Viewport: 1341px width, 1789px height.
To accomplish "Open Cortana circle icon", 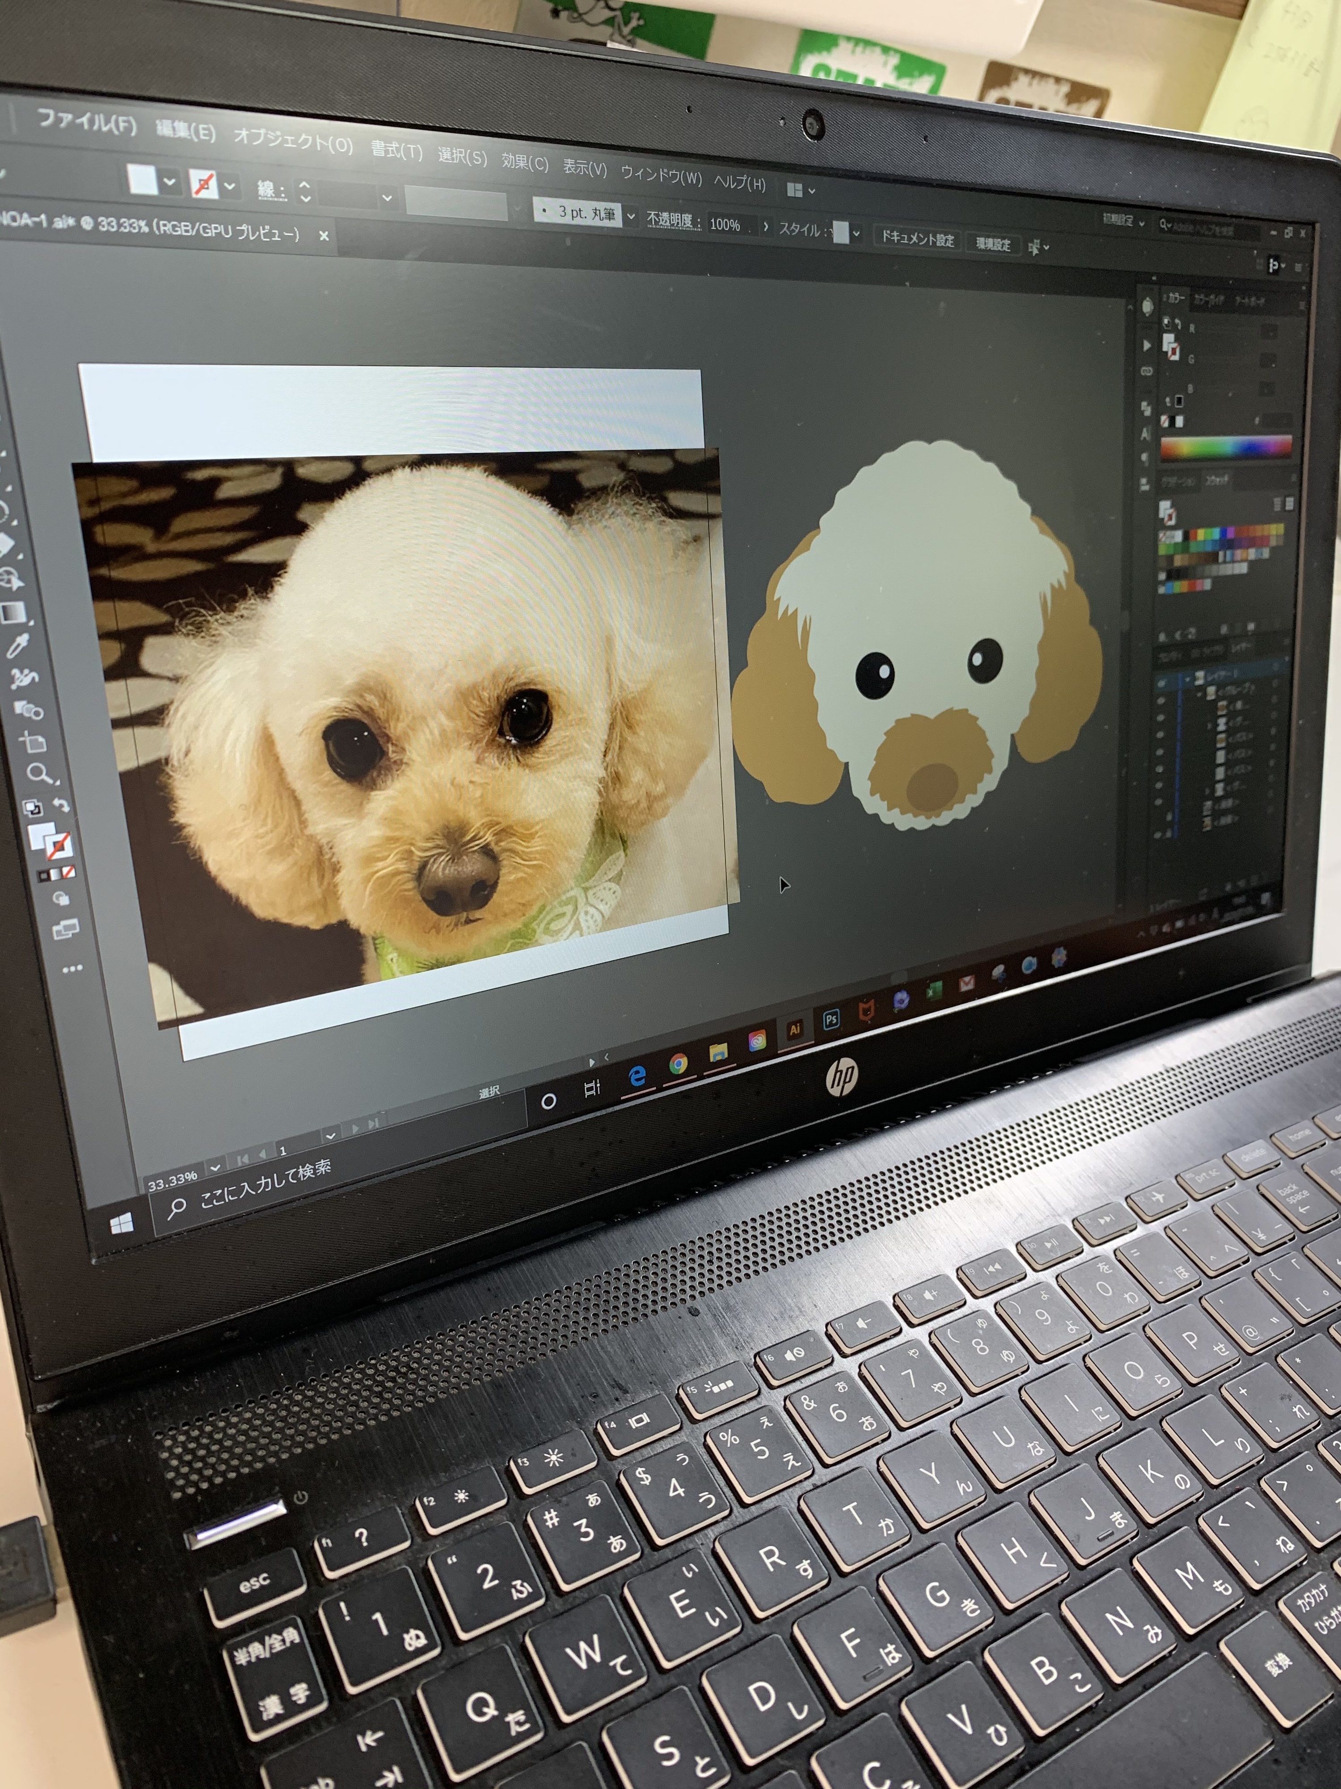I will pos(548,1101).
